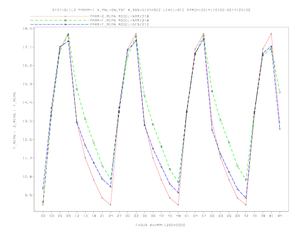Click the chart title starting with STAT=SL1L2
This screenshot has width=305, height=235.
pos(151,10)
